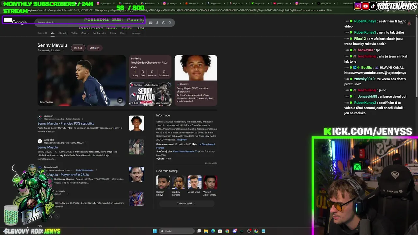Open the Notepad icon on the taskbar
Viewport: 418px width, 235px height.
[263, 231]
